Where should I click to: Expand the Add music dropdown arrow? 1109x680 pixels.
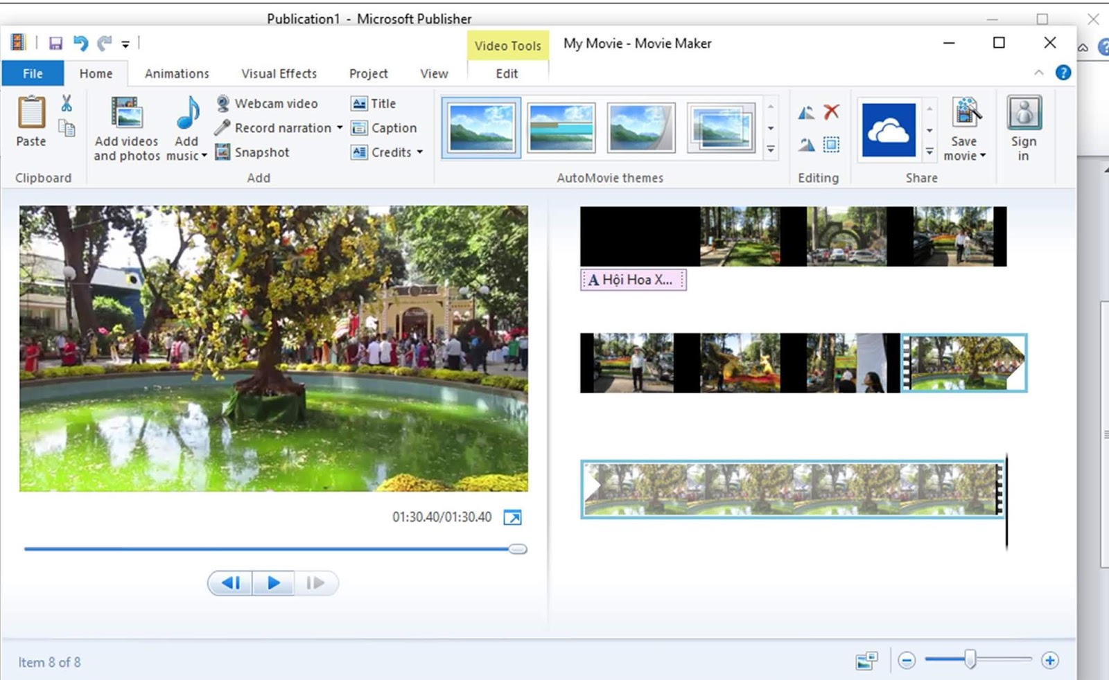pos(204,156)
